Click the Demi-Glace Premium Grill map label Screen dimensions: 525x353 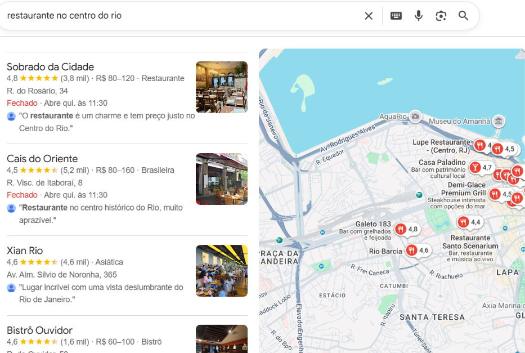pyautogui.click(x=464, y=189)
